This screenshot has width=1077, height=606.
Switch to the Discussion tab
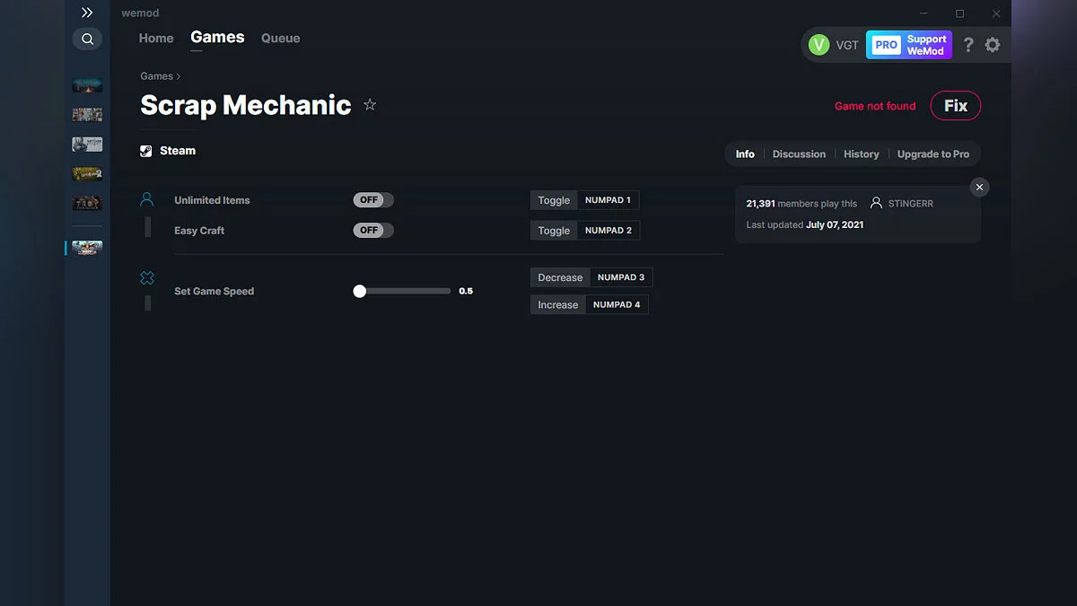coord(799,154)
